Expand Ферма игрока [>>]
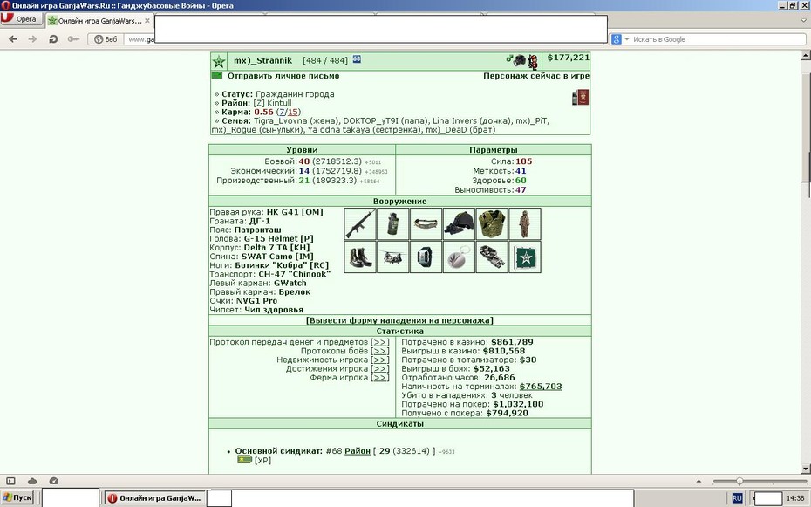The image size is (811, 507). [380, 377]
